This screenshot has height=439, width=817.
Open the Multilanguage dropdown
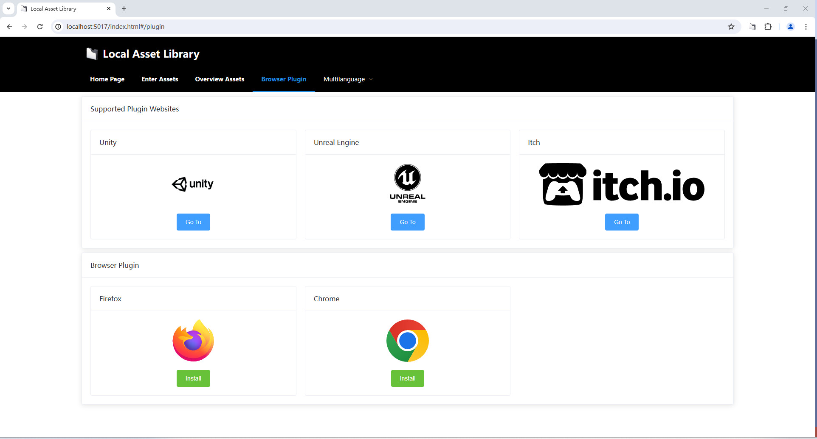point(347,79)
